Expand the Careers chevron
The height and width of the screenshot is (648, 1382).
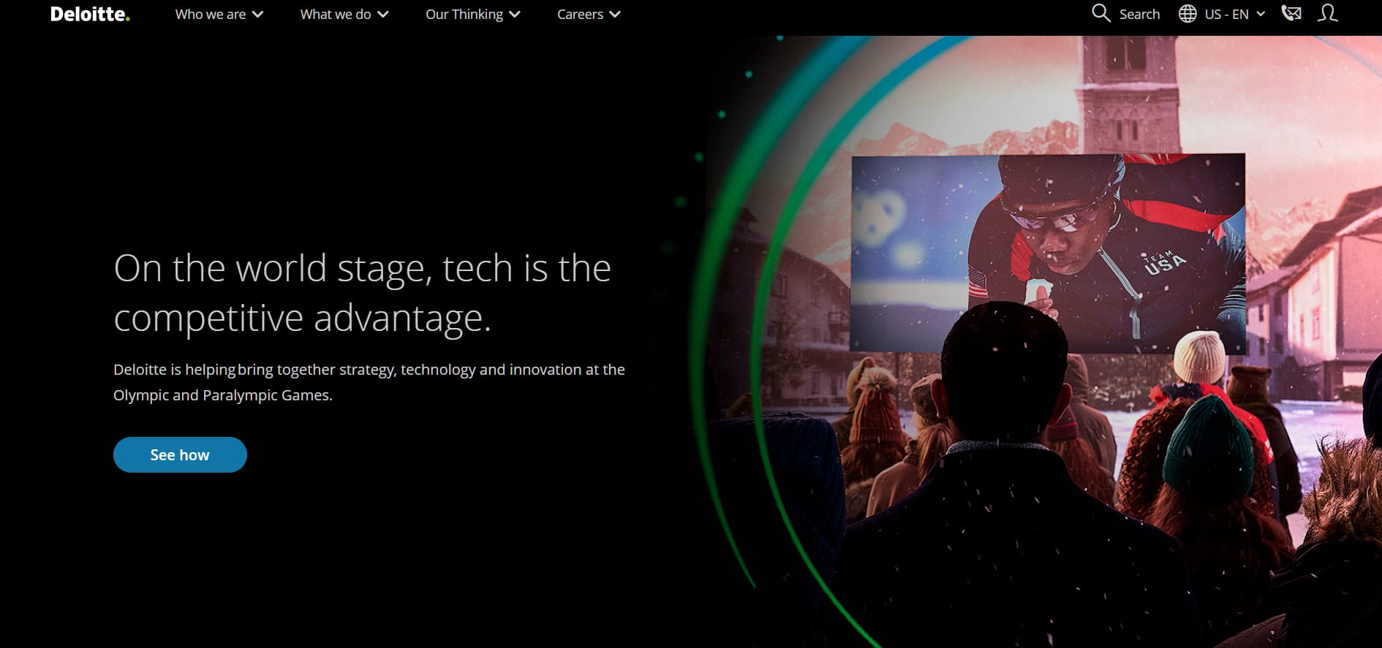615,15
